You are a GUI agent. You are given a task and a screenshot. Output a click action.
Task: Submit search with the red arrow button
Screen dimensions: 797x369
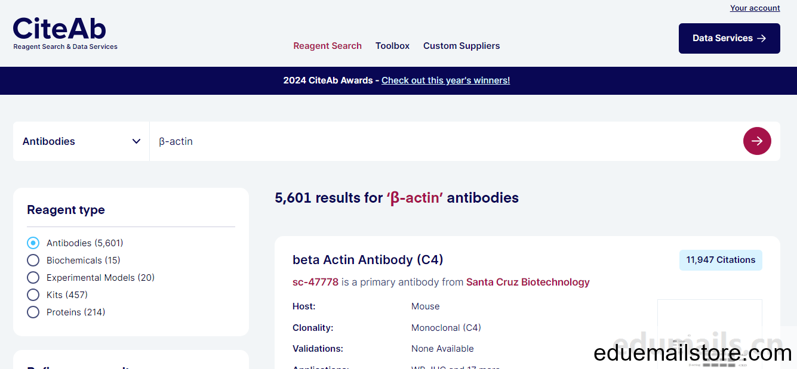coord(757,141)
